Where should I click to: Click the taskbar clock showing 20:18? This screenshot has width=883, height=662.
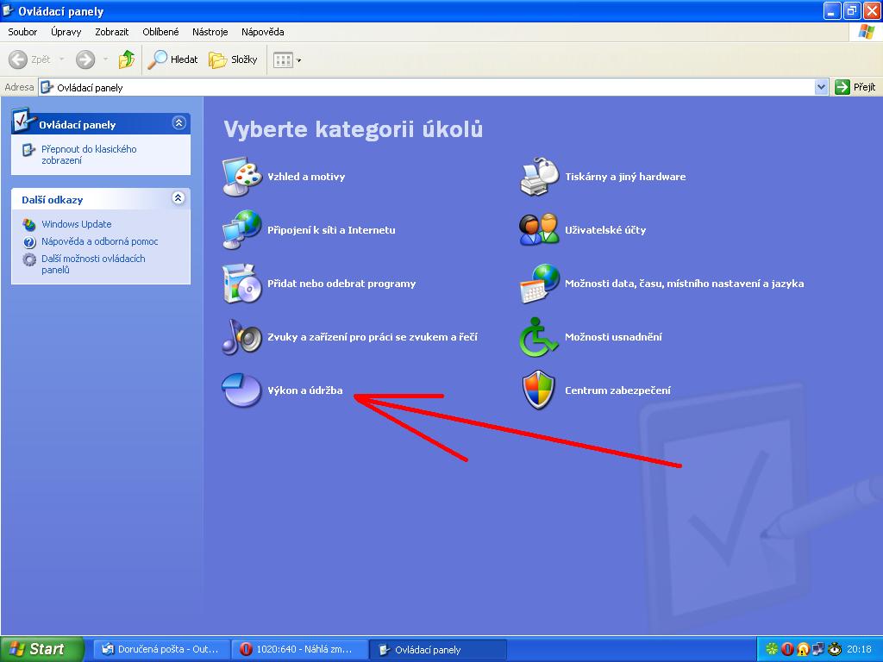[860, 649]
